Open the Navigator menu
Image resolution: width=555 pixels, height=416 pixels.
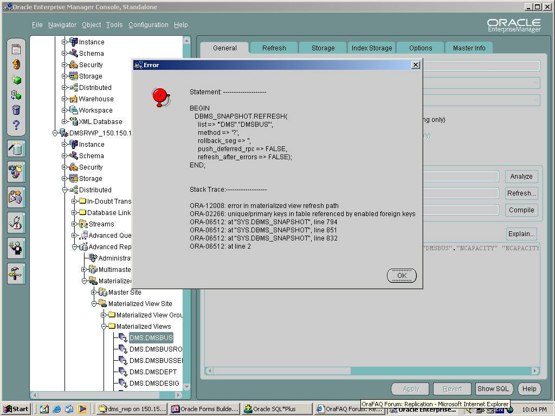[62, 25]
